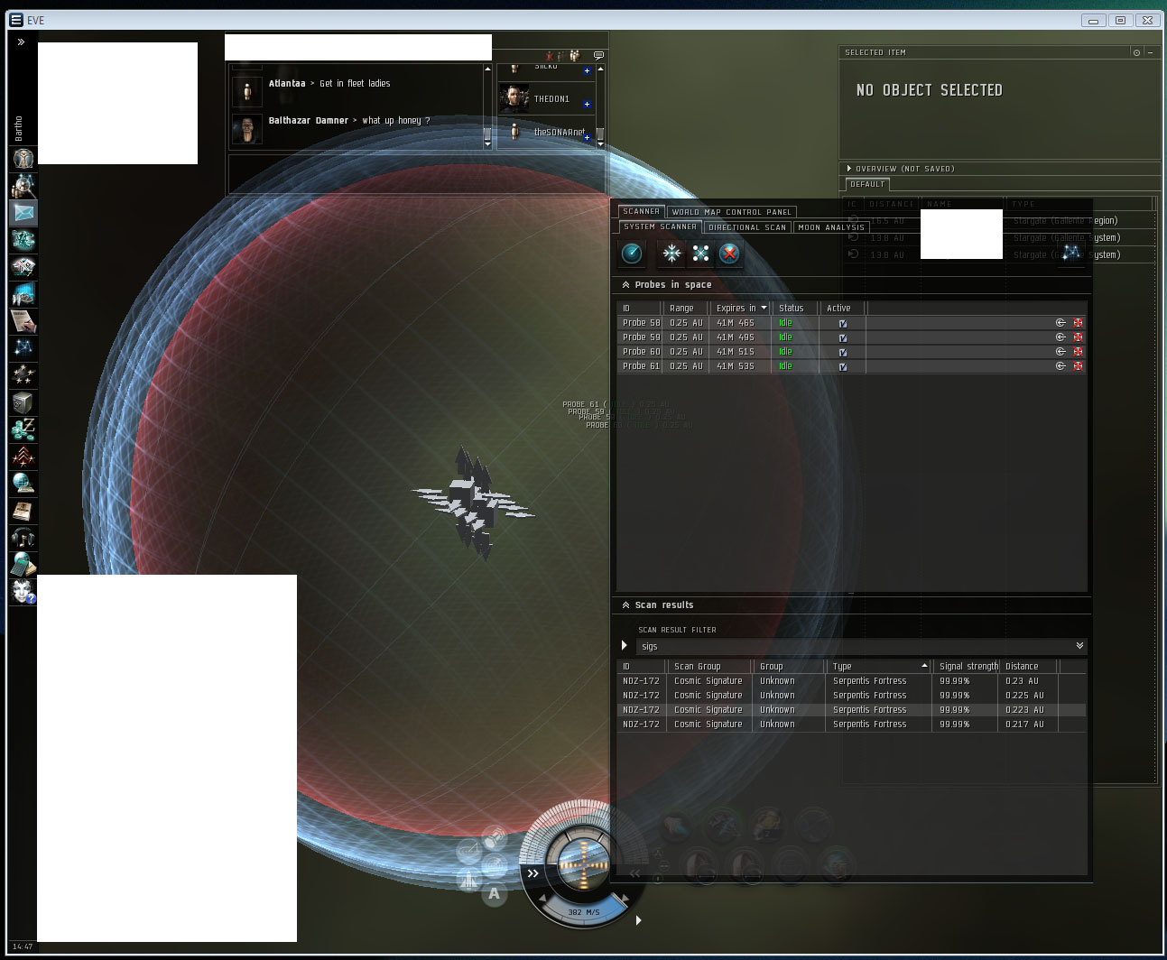The height and width of the screenshot is (960, 1167).
Task: Click the 382 M/S speed bar
Action: pyautogui.click(x=584, y=912)
